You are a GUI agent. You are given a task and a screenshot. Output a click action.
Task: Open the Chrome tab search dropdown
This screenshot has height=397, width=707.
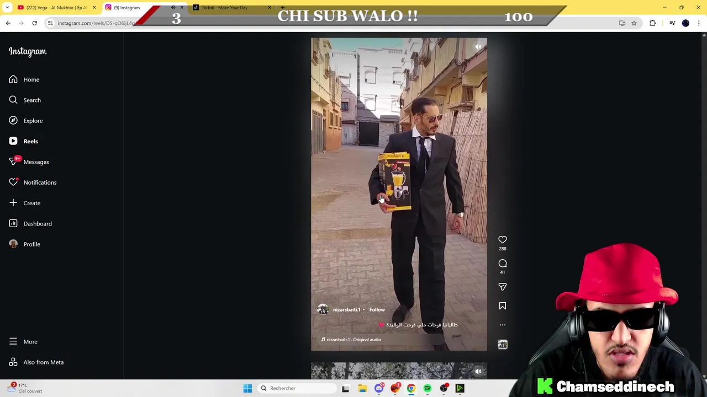[7, 8]
